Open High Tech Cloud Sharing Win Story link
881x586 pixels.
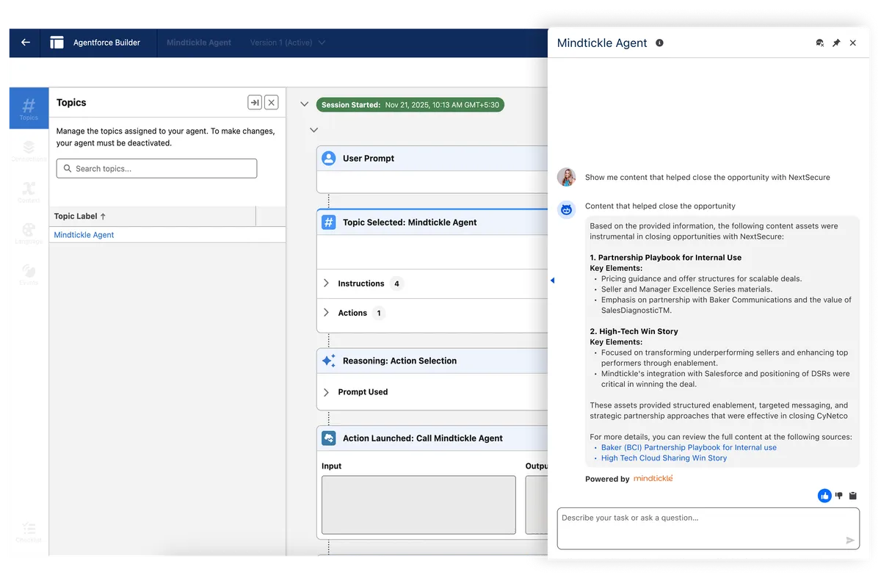(x=664, y=458)
